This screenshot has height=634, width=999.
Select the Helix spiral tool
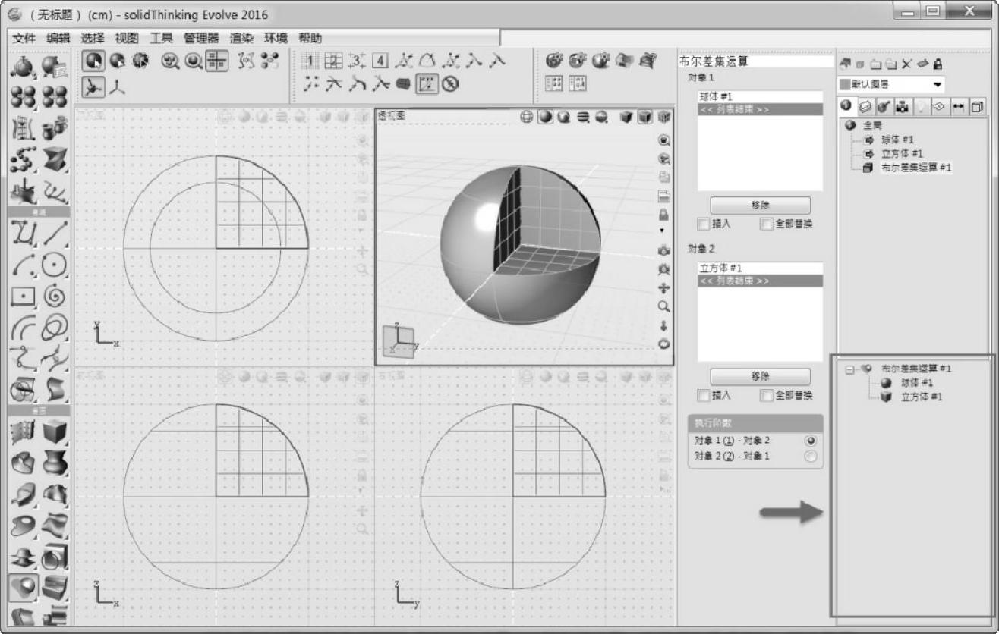click(x=54, y=297)
